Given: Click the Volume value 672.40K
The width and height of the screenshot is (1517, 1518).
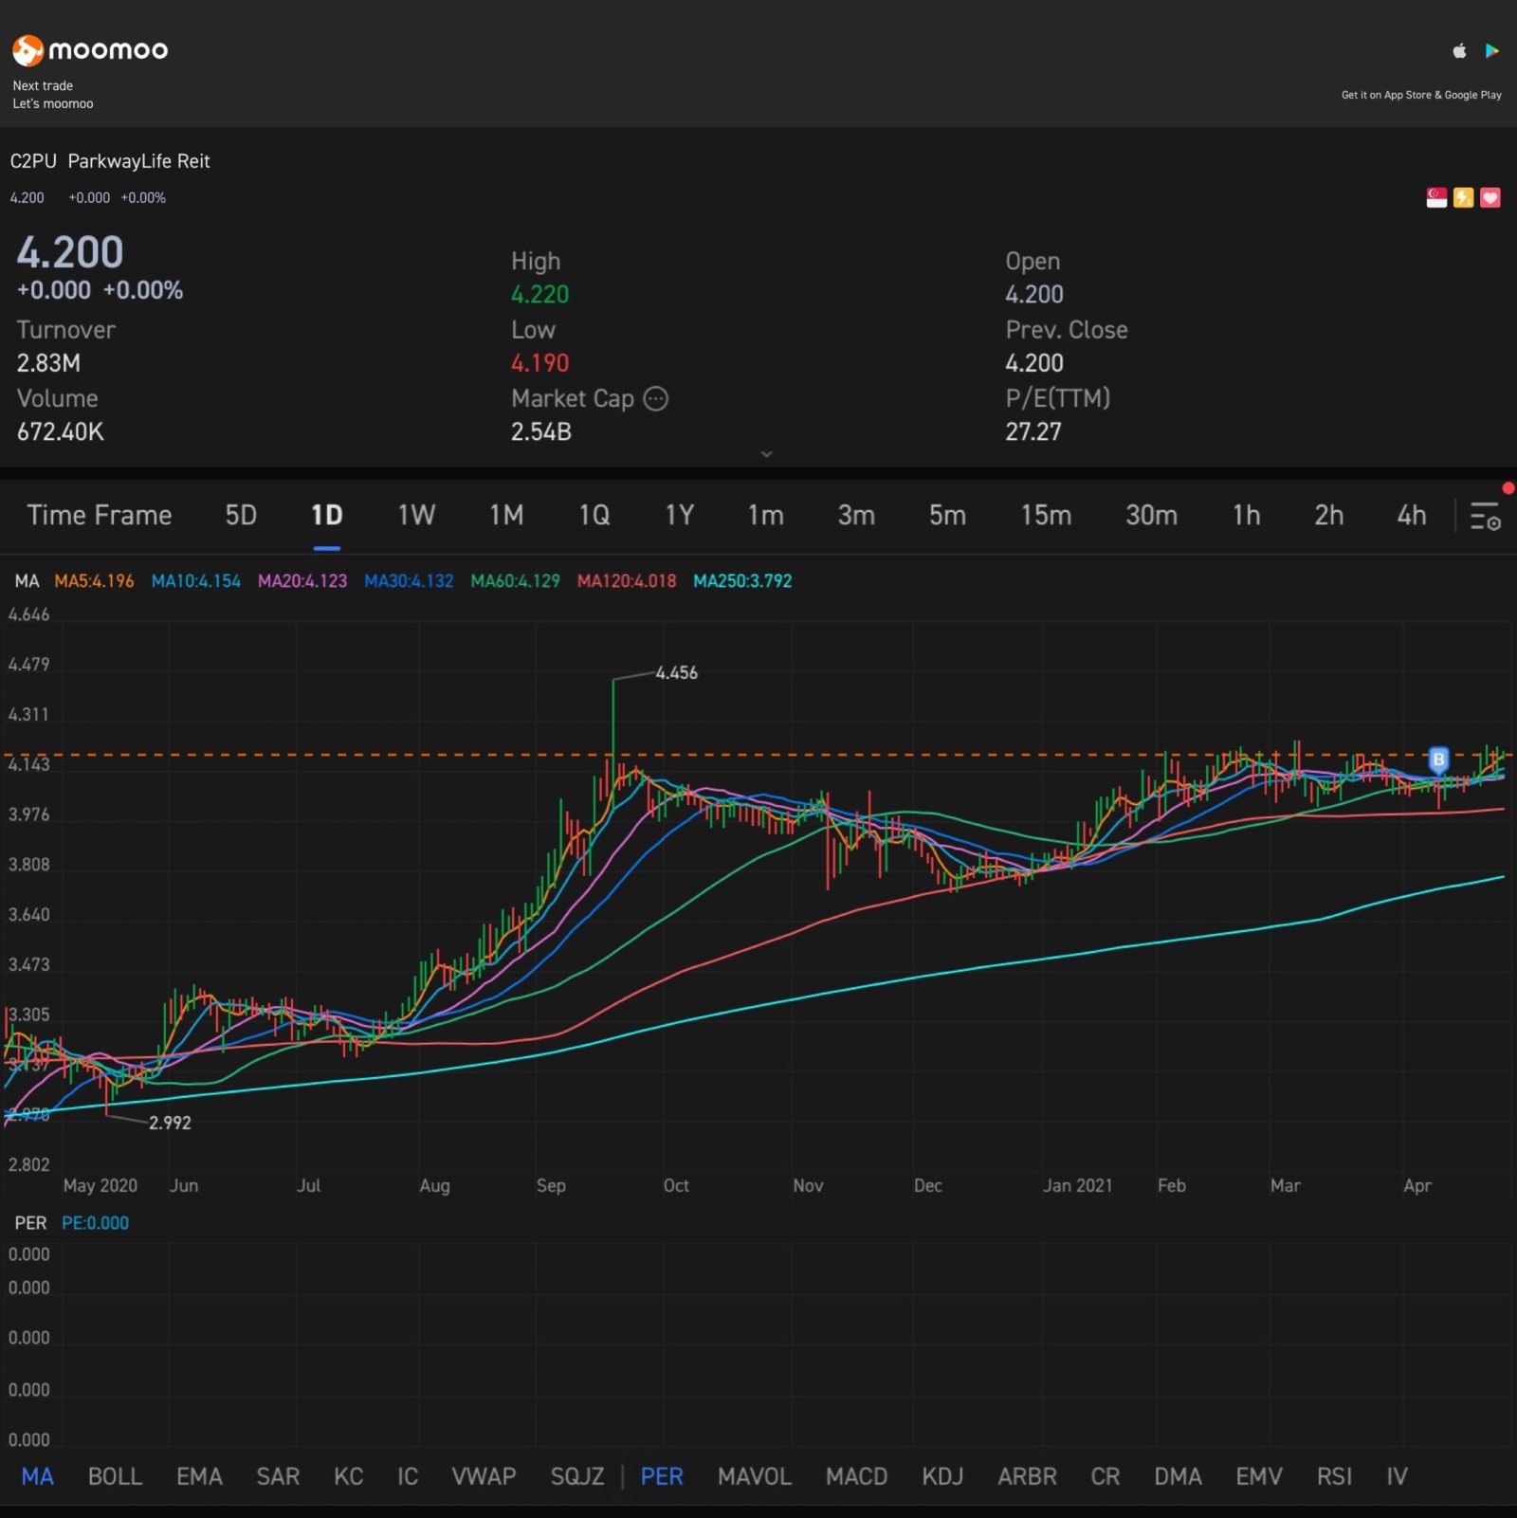Looking at the screenshot, I should point(60,431).
